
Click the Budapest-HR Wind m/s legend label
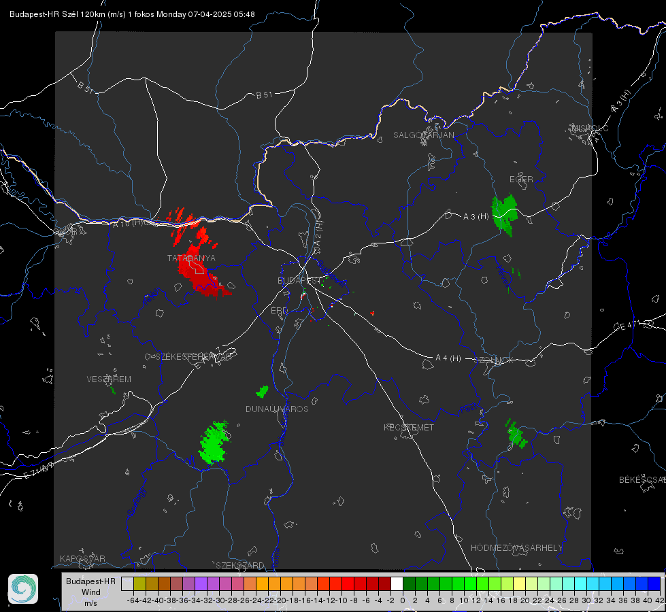click(90, 592)
